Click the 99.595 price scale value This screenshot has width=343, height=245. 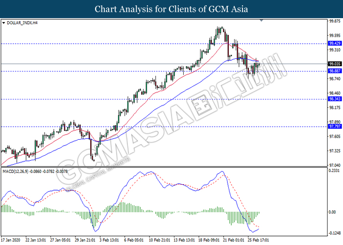[x=335, y=35]
